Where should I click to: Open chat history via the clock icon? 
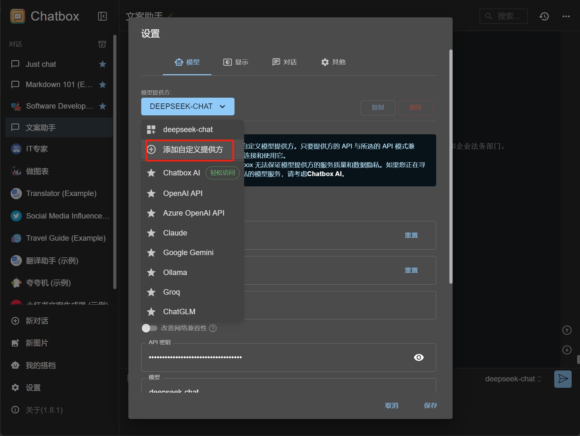coord(544,16)
